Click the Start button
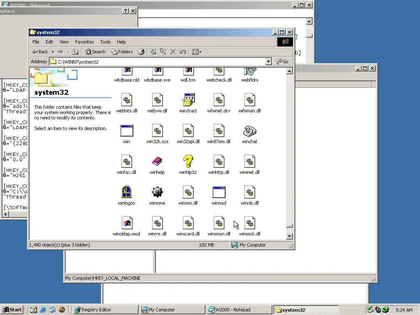Screen dimensions: 420x315 pyautogui.click(x=12, y=310)
